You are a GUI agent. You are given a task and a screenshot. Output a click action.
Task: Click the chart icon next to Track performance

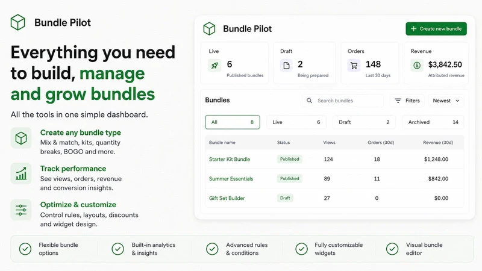point(21,173)
